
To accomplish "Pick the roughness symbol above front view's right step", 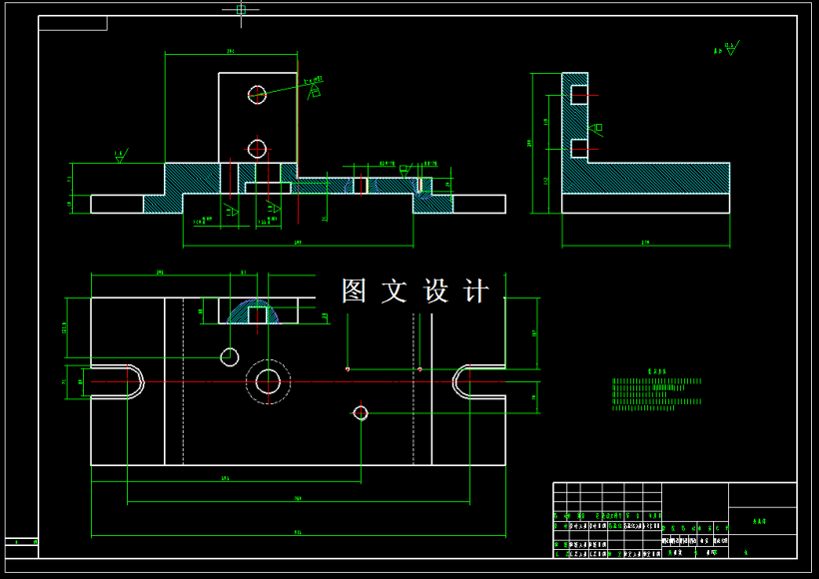I will coord(406,170).
